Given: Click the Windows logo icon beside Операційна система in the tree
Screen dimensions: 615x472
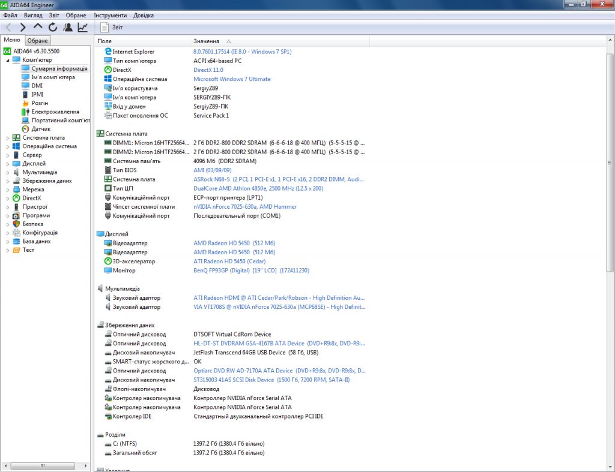Looking at the screenshot, I should click(16, 146).
